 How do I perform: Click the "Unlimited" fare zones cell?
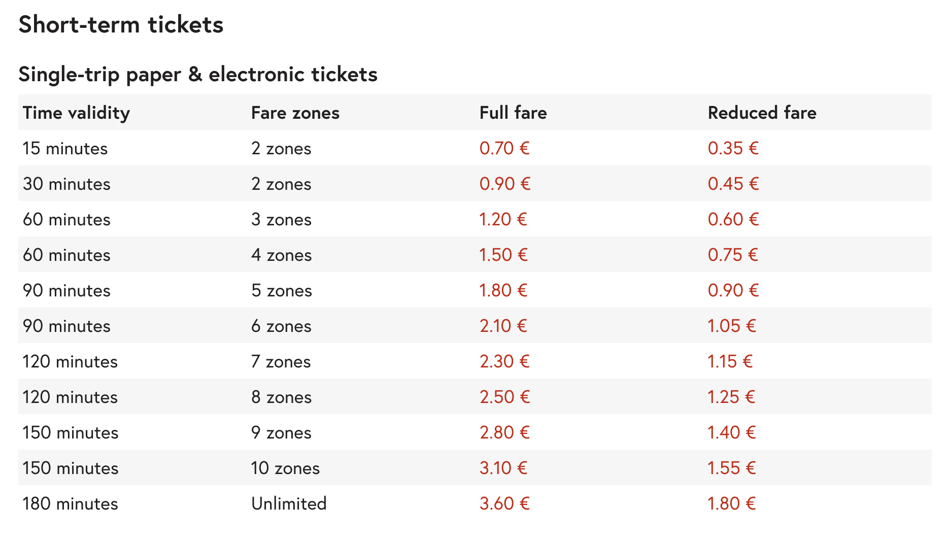click(289, 503)
